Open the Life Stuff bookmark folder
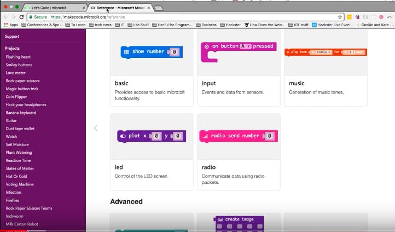Viewport: 395px width, 232px height. pyautogui.click(x=138, y=25)
